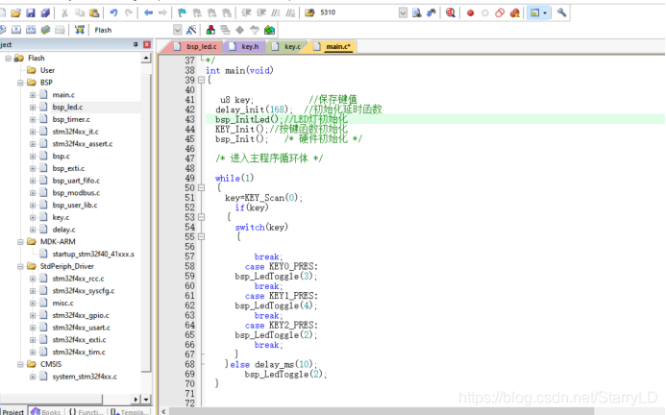666x415 pixels.
Task: Expand the key.c file node
Action: [x=33, y=217]
